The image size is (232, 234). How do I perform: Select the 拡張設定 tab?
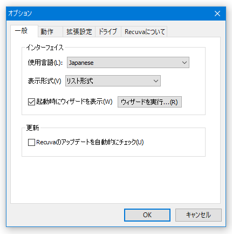(79, 32)
